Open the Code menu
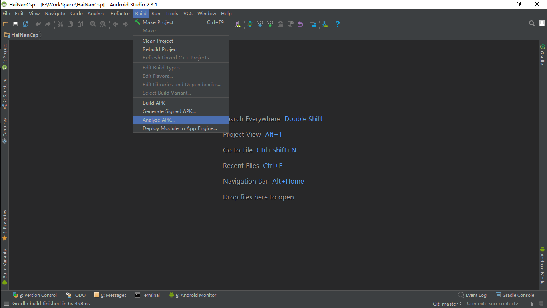 tap(76, 14)
